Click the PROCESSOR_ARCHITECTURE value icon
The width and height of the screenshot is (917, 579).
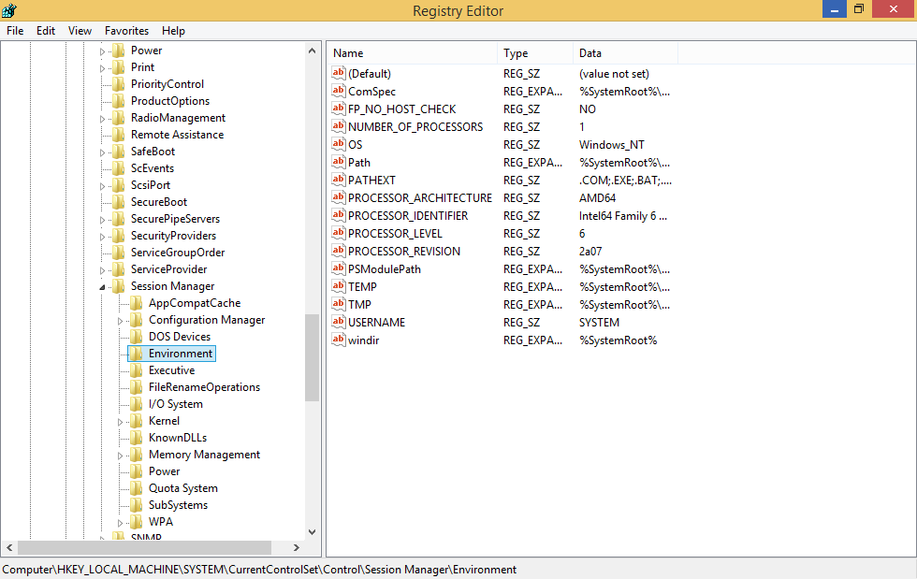click(338, 197)
